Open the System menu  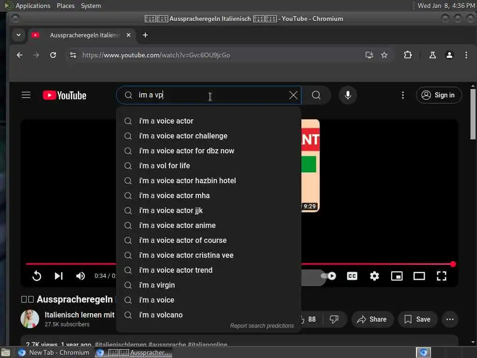coord(91,6)
